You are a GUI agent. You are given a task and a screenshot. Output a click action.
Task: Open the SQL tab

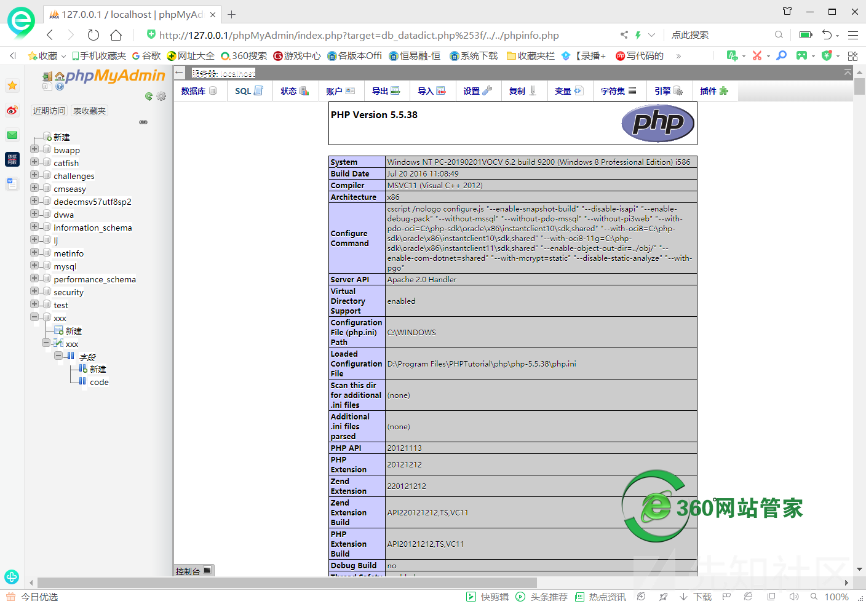point(249,91)
